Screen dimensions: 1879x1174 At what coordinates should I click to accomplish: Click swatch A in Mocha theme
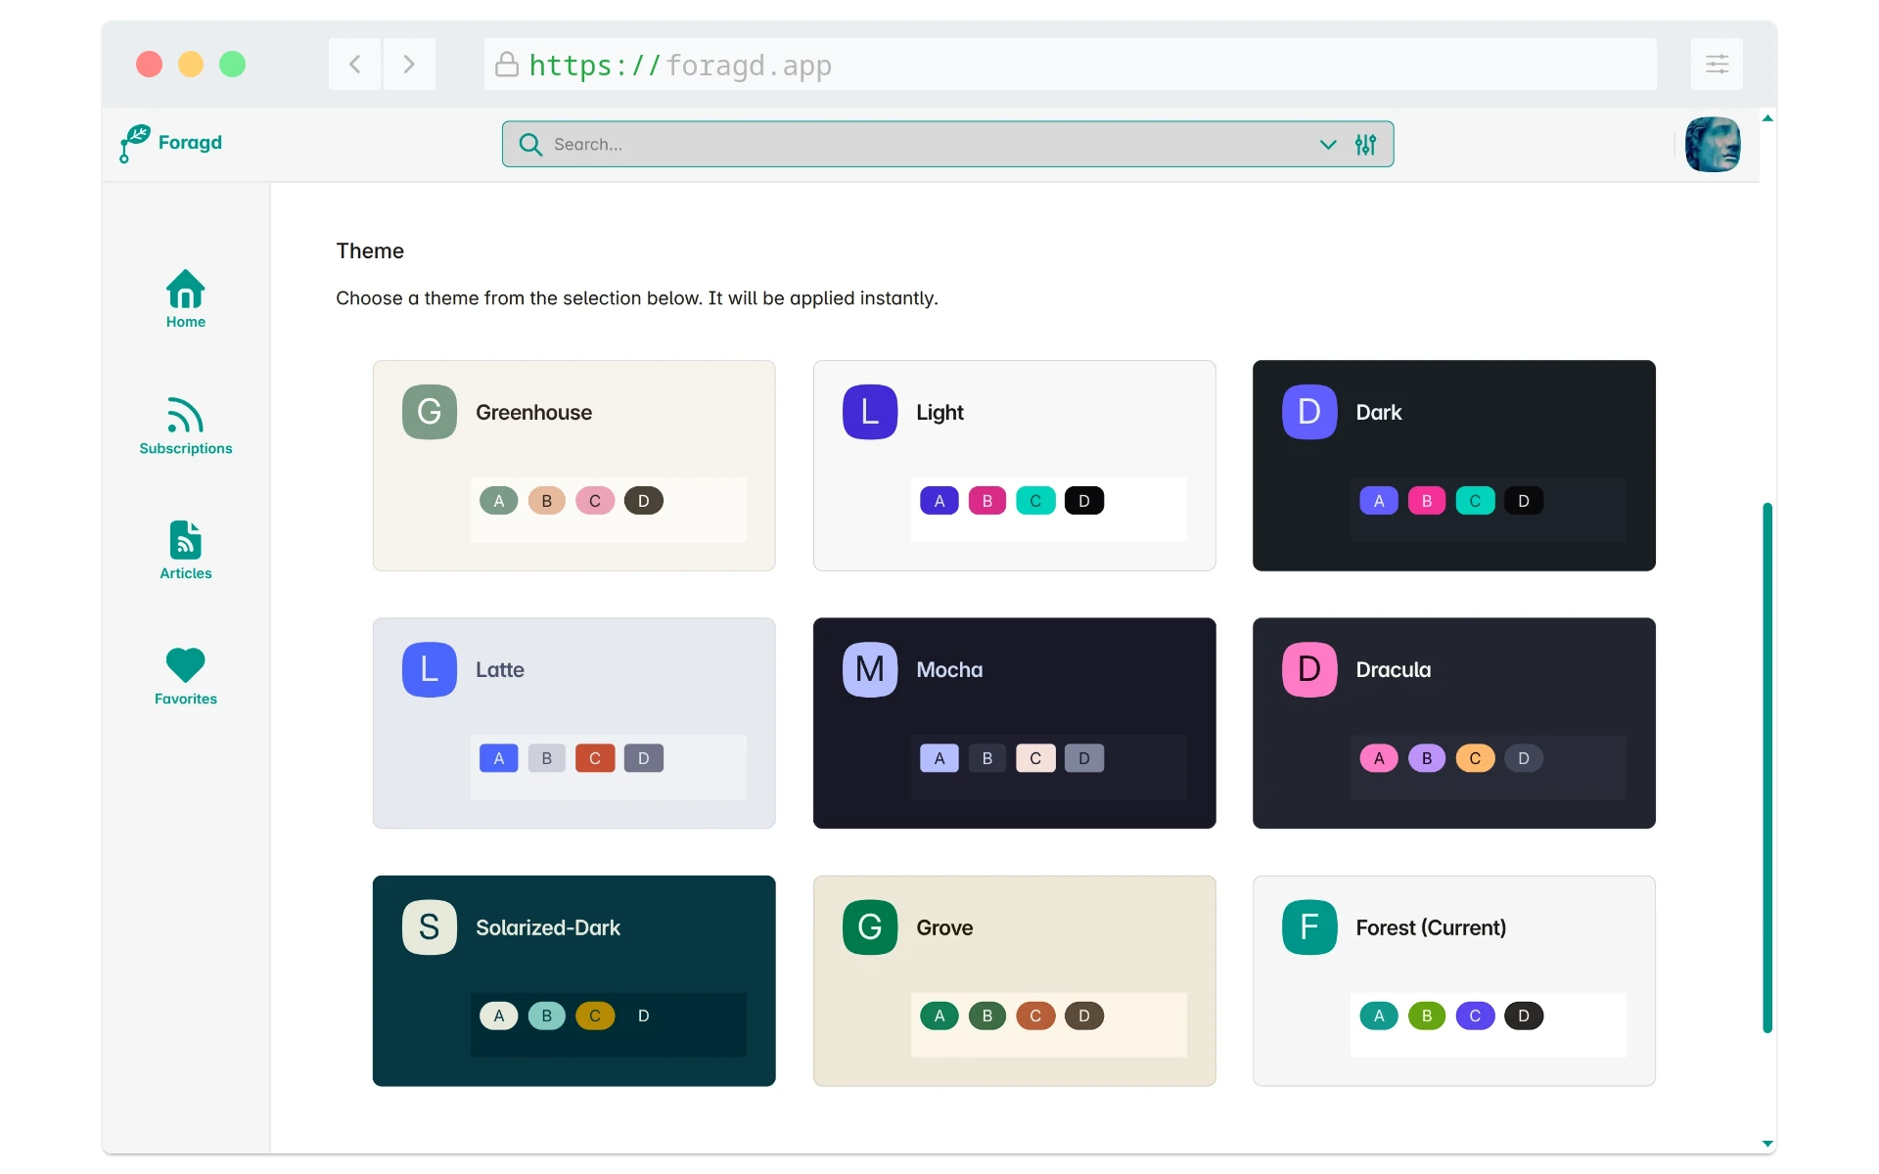[x=939, y=758]
